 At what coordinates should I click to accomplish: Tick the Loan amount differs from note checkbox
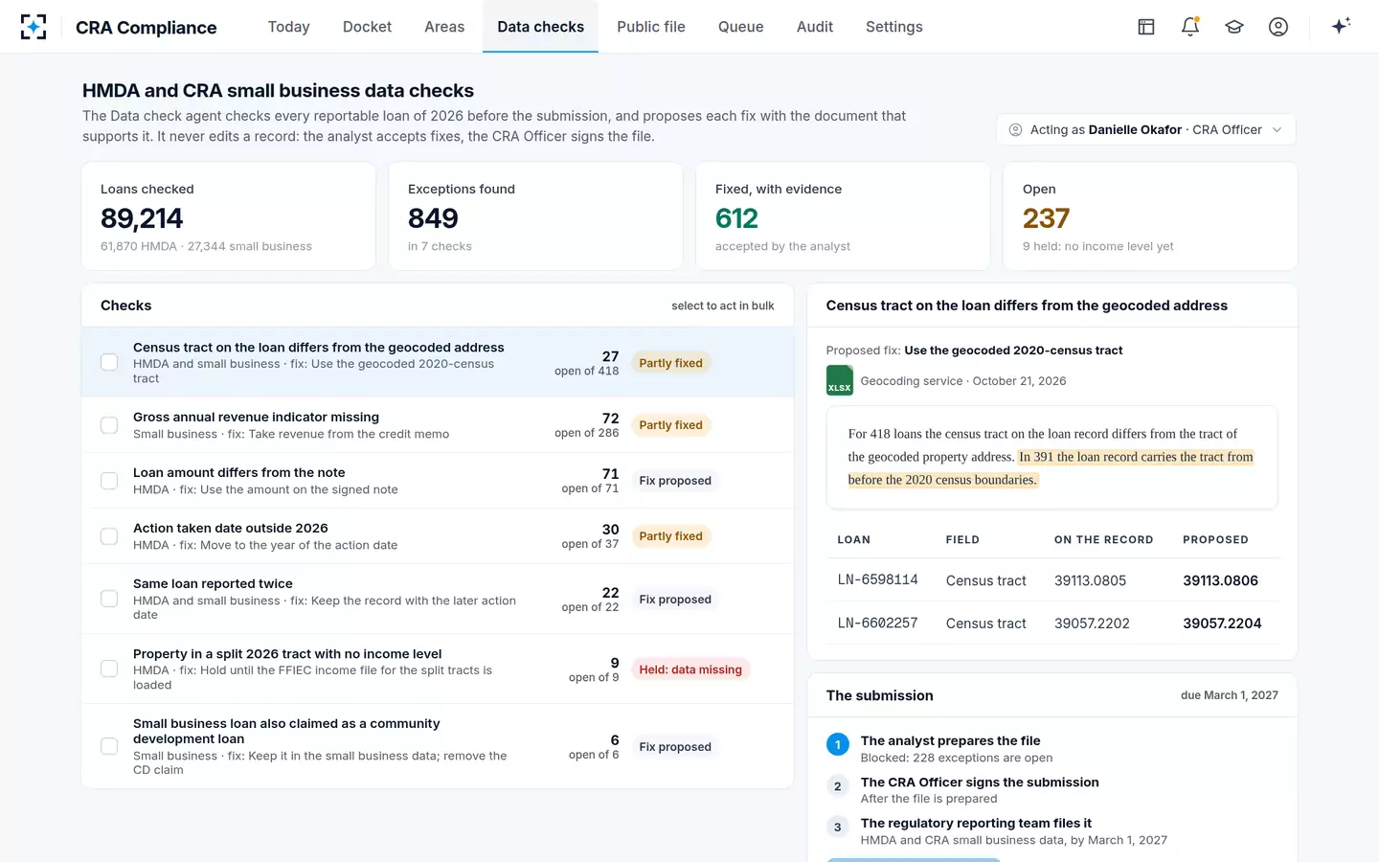click(109, 481)
